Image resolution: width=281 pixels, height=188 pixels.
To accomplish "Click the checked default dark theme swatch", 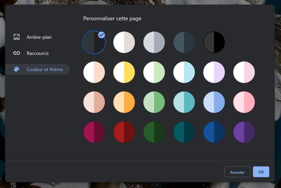I will tap(94, 42).
